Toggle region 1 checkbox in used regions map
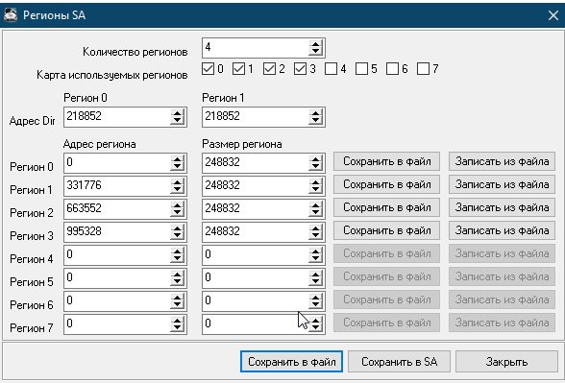Screen dimensions: 565x383 tap(238, 68)
